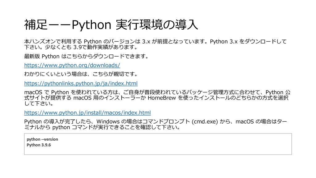Open the pythonlinks.python.jp index link
This screenshot has width=316, height=178.
[81, 83]
